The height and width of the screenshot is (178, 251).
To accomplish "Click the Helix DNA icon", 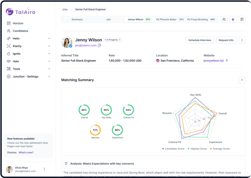I will click(x=8, y=38).
